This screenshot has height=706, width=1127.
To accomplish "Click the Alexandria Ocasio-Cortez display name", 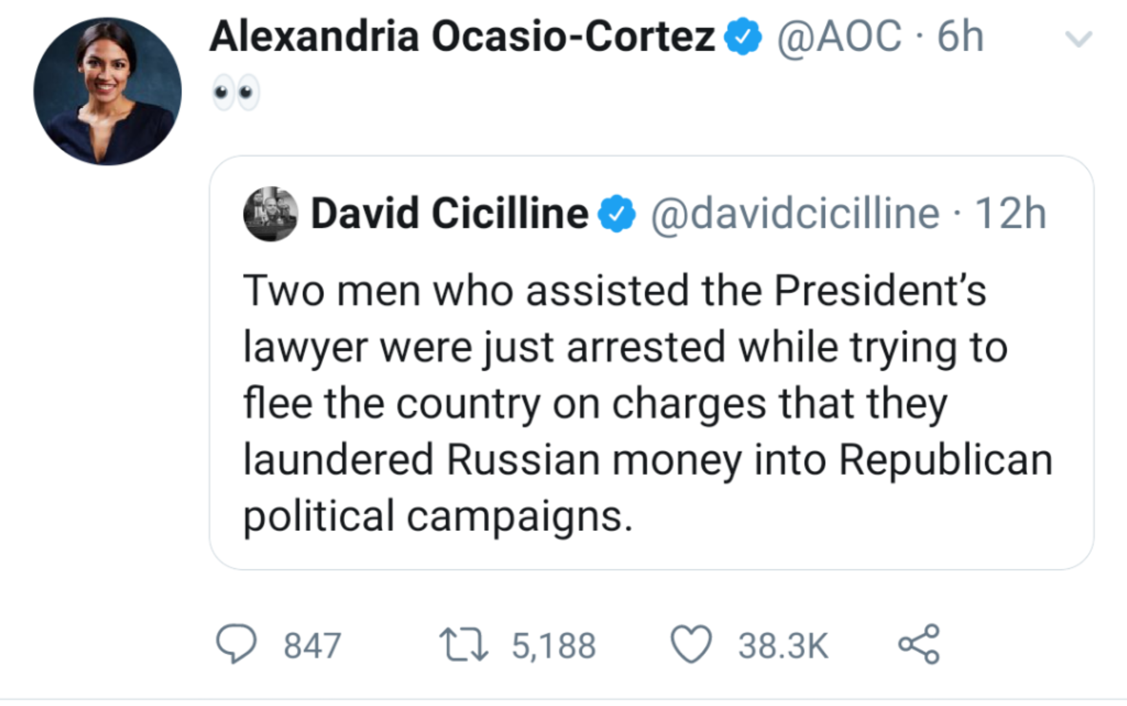I will (462, 37).
